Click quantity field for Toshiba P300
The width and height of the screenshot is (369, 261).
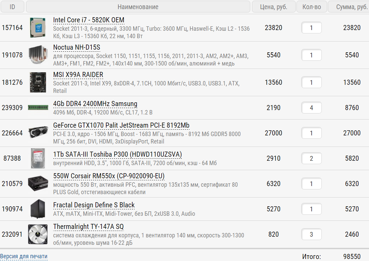click(x=311, y=158)
